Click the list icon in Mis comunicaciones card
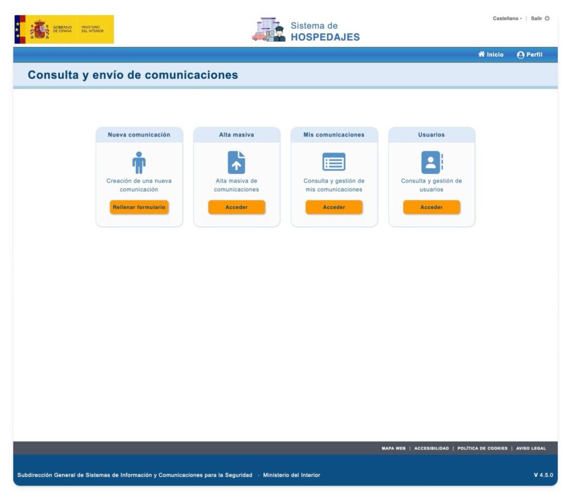Screen dimensions: 571x499 [x=333, y=162]
